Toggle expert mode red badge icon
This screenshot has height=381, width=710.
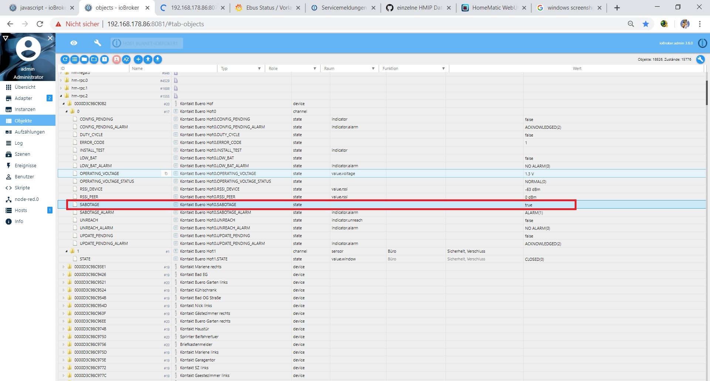pyautogui.click(x=116, y=59)
